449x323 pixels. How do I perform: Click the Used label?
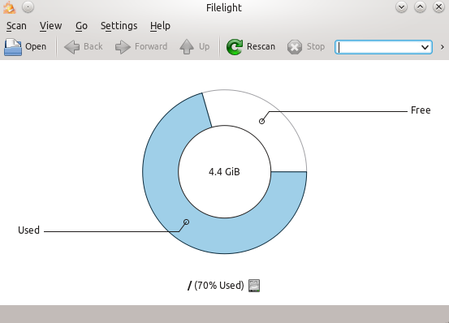[x=28, y=230]
